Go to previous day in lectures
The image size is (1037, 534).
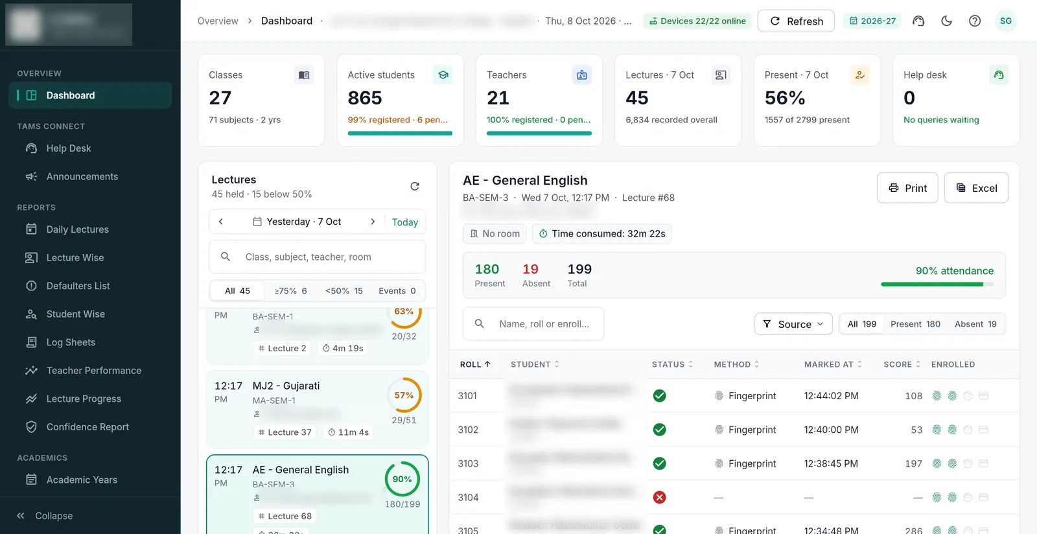(221, 222)
